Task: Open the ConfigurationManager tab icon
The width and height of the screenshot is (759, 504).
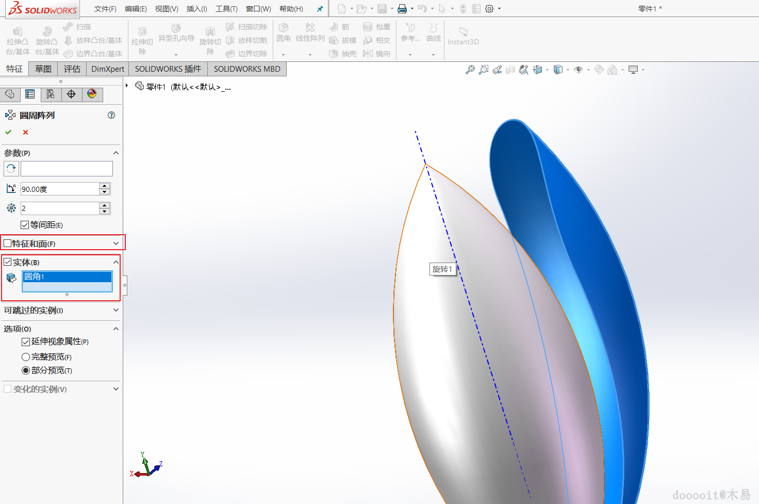Action: point(51,94)
